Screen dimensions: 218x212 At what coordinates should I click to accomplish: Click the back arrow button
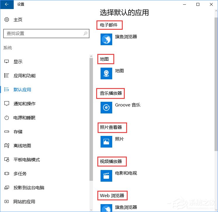point(7,4)
